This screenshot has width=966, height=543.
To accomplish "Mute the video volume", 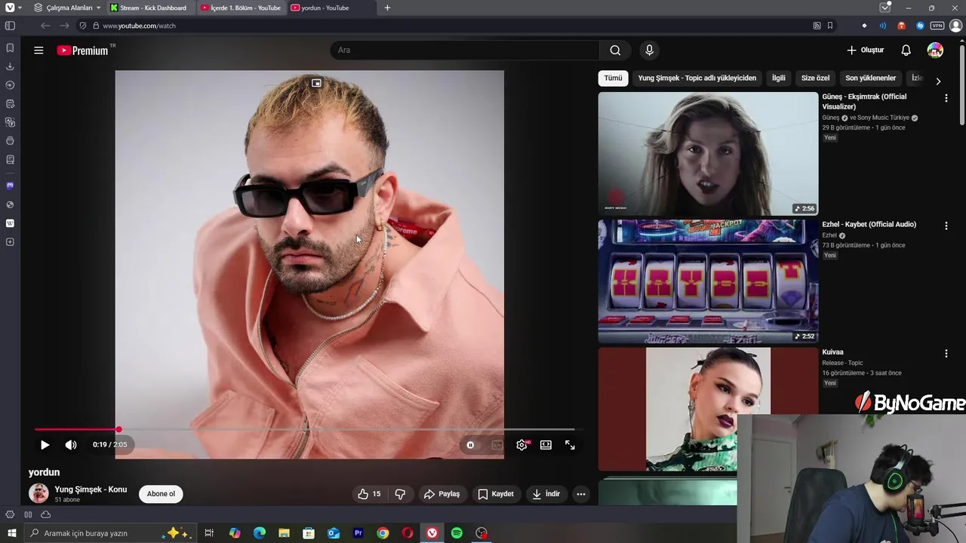I will click(x=71, y=445).
